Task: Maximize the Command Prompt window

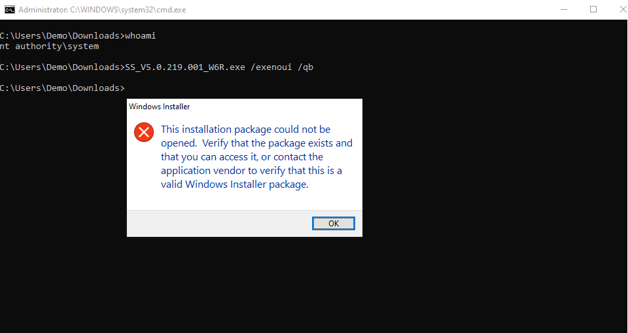Action: [593, 10]
